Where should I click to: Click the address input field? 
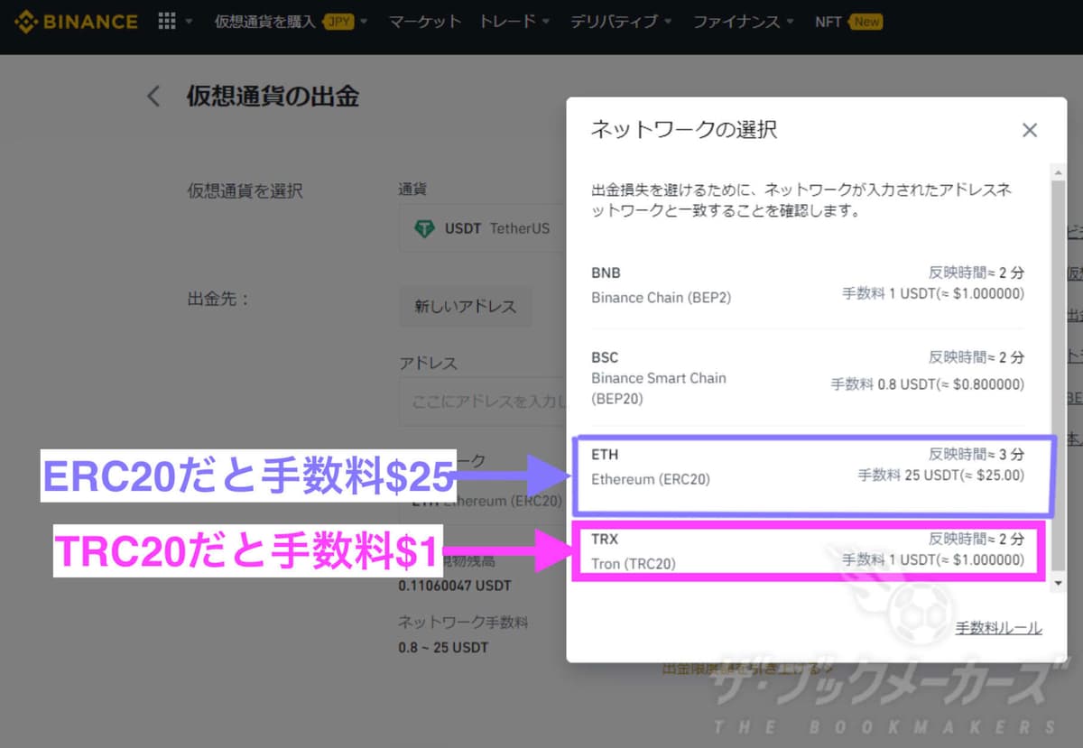[x=482, y=402]
